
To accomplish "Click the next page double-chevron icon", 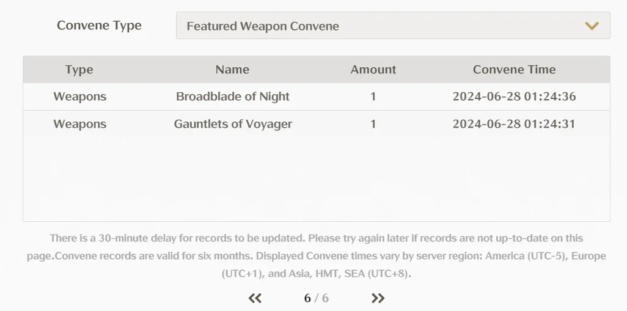I will point(378,298).
